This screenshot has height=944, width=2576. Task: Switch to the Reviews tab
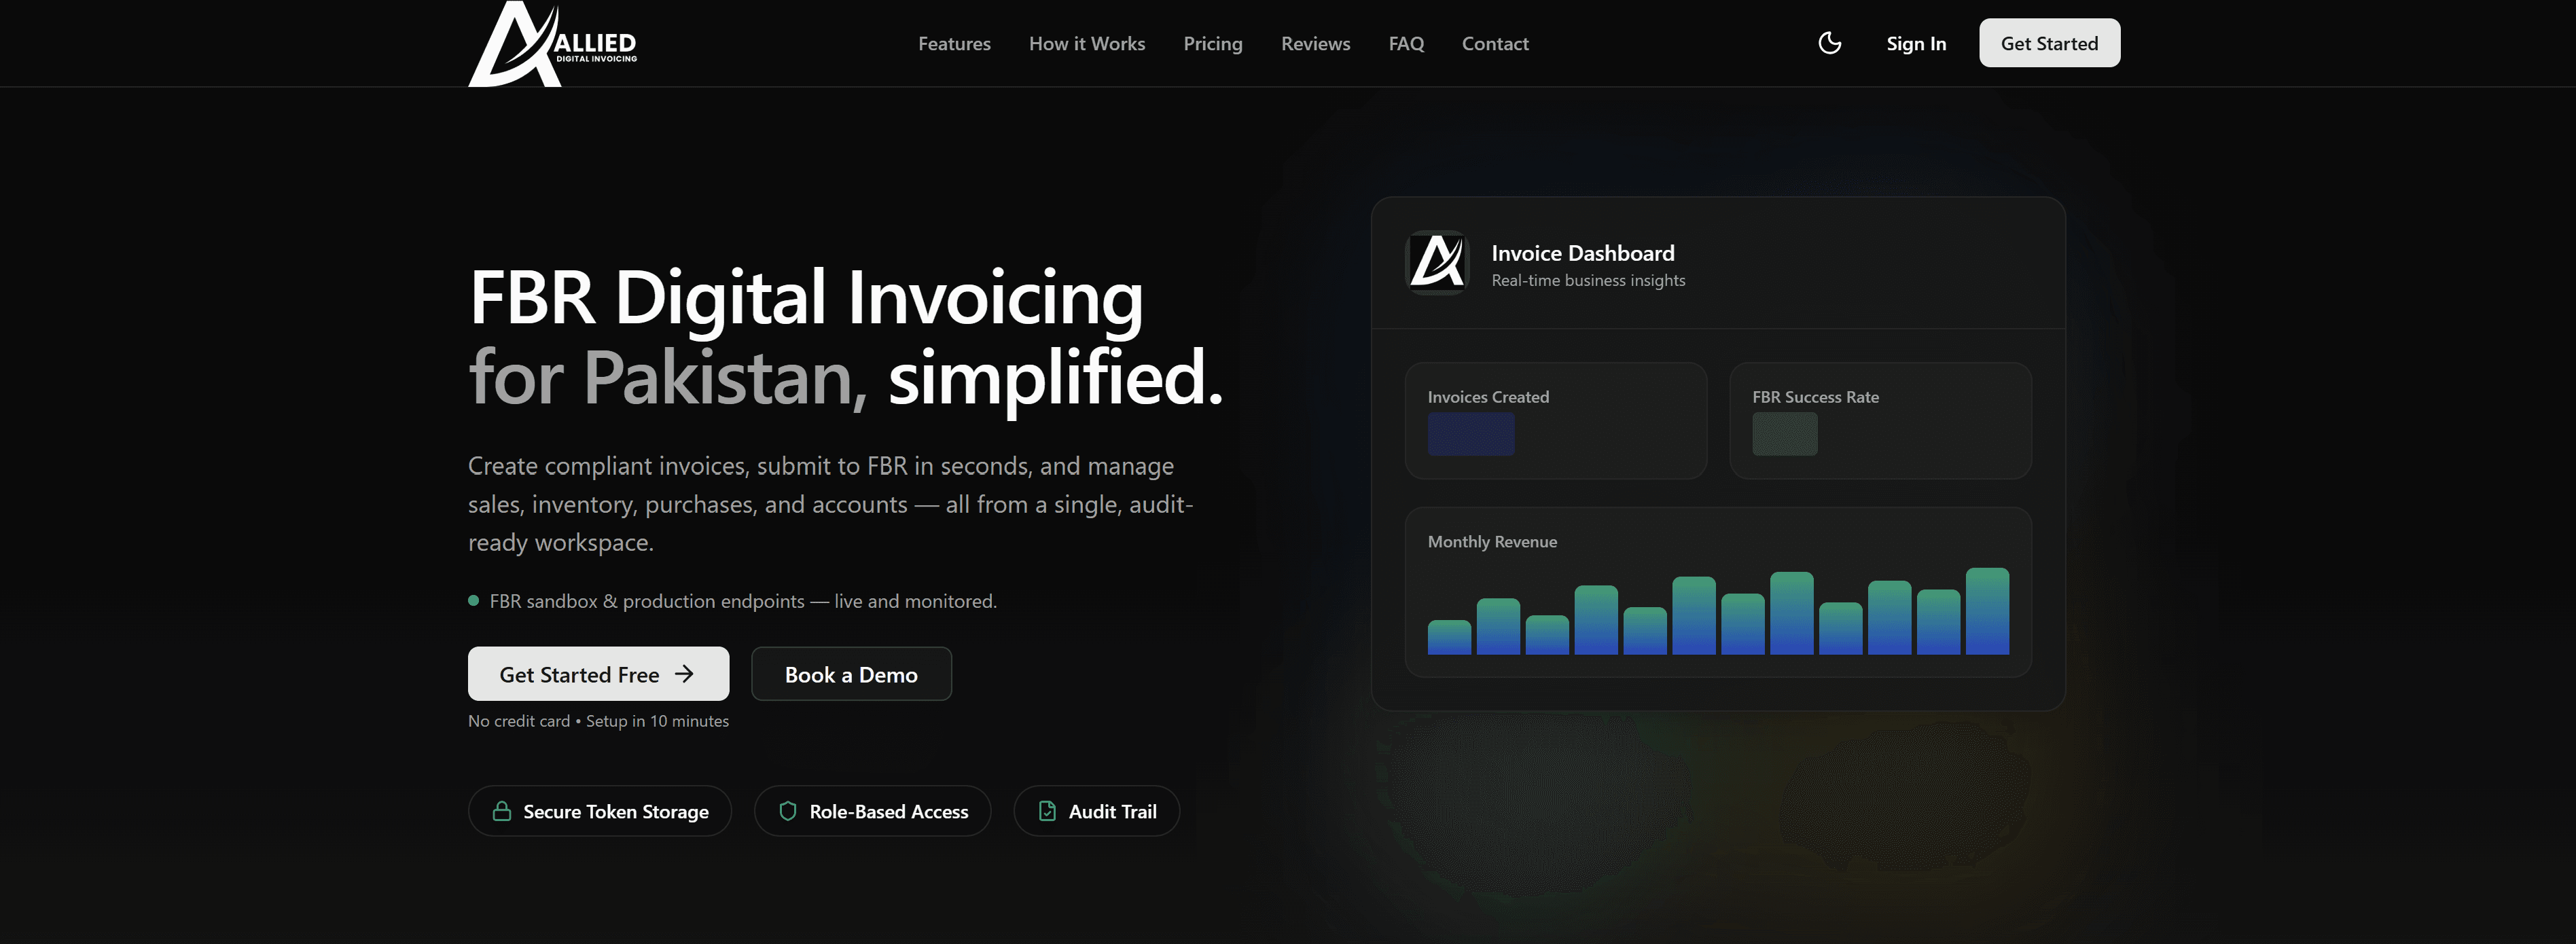coord(1315,43)
